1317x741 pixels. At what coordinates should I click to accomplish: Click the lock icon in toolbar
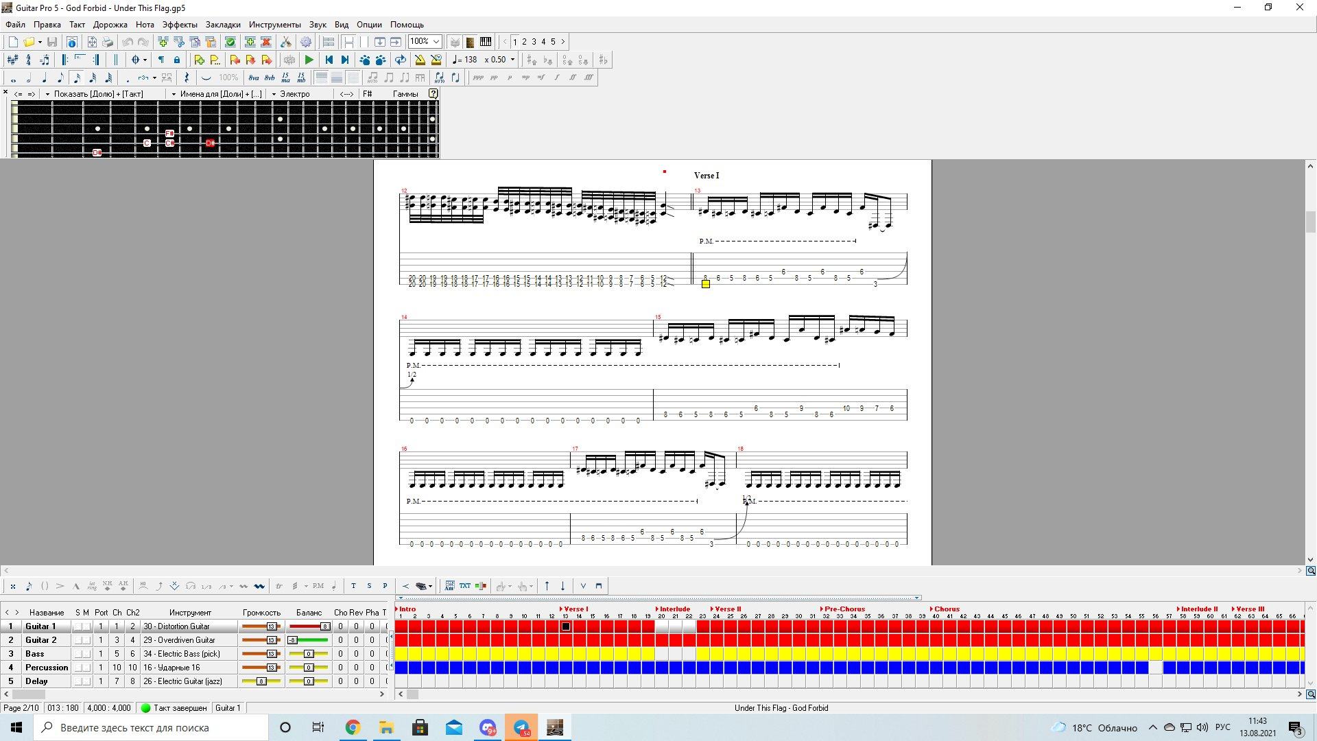(177, 60)
